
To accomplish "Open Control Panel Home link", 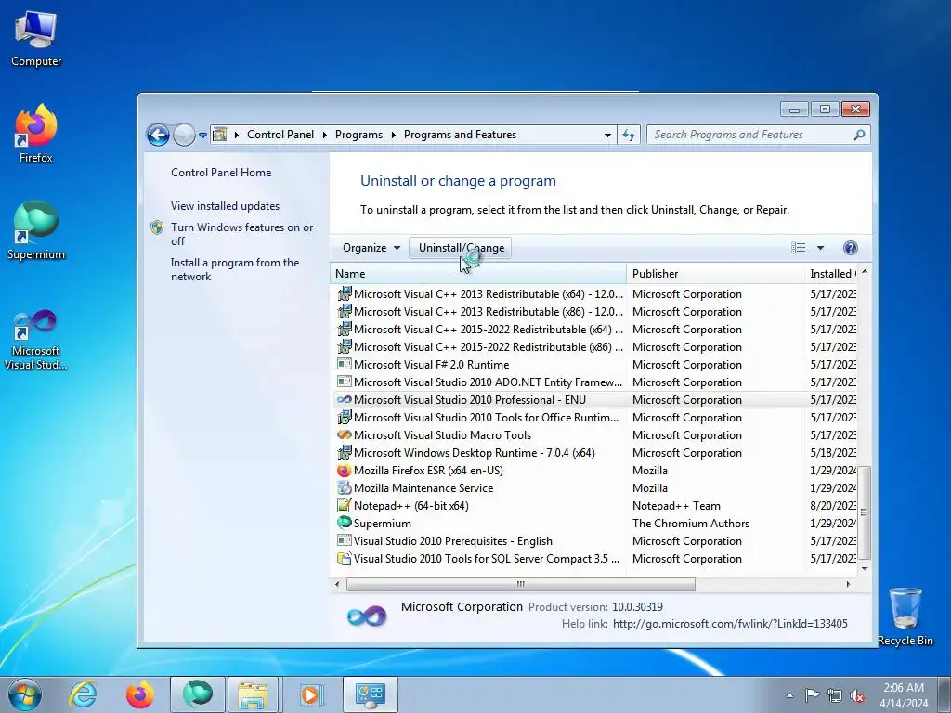I will pyautogui.click(x=221, y=172).
